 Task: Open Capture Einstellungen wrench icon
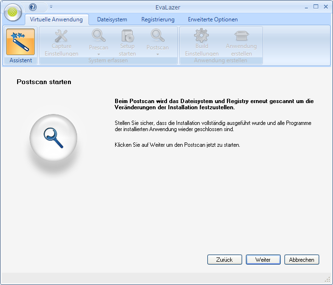pyautogui.click(x=61, y=36)
